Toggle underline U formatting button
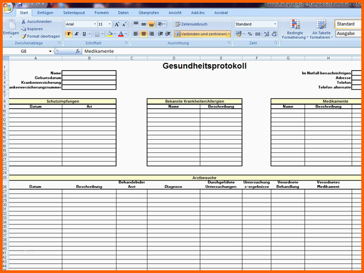Viewport: 364px width, 273px height. tap(84, 34)
